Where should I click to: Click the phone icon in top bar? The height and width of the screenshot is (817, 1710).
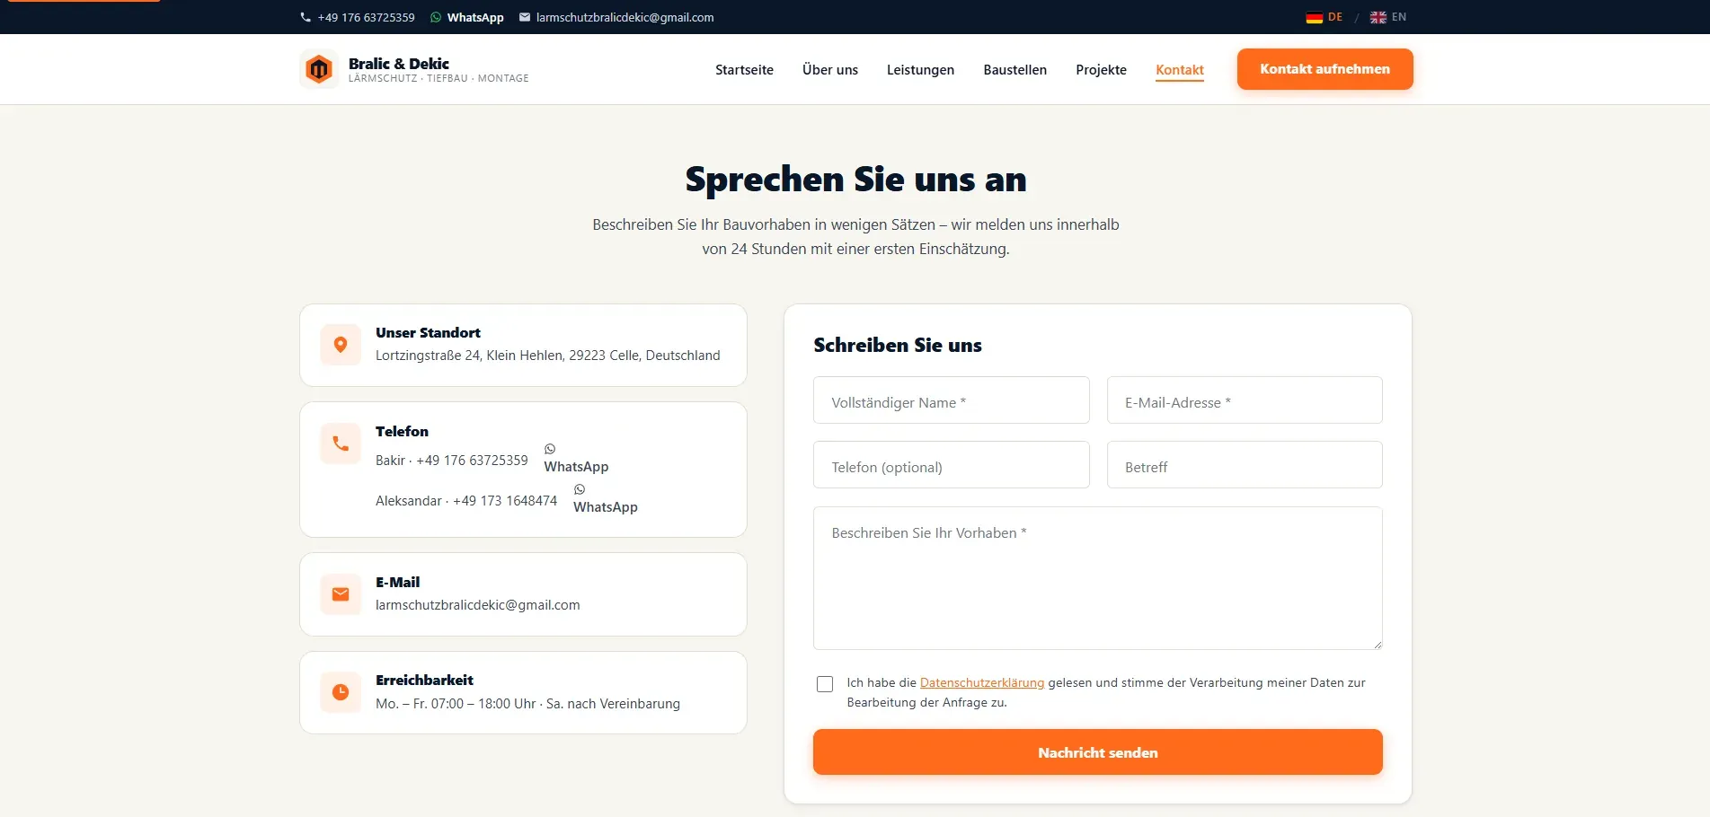(x=306, y=17)
